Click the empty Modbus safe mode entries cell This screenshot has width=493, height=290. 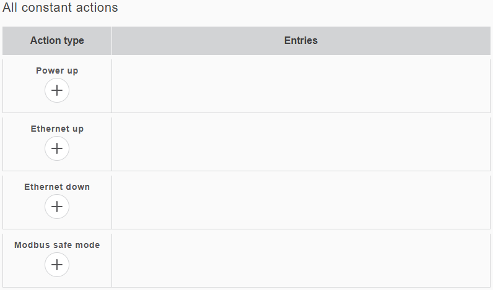(301, 260)
